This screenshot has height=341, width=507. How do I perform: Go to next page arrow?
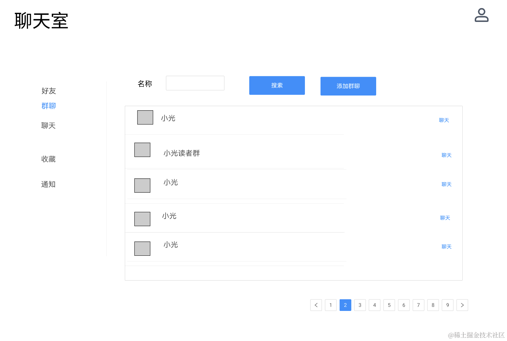coord(462,305)
